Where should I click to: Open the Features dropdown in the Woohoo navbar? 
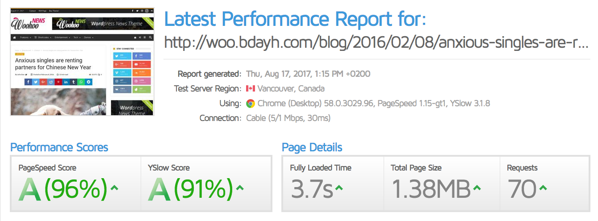click(x=25, y=38)
